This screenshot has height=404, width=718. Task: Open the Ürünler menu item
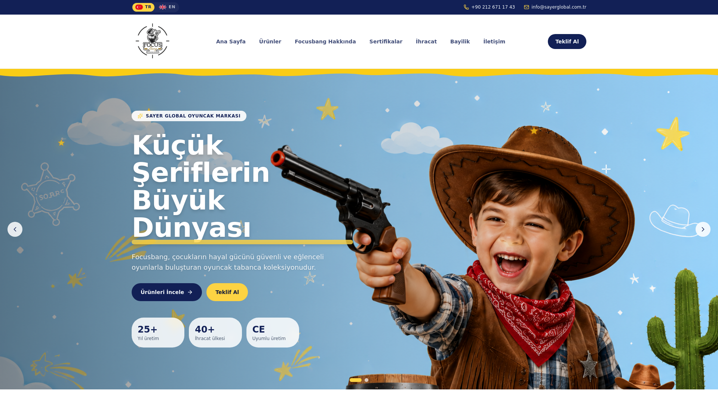[270, 42]
